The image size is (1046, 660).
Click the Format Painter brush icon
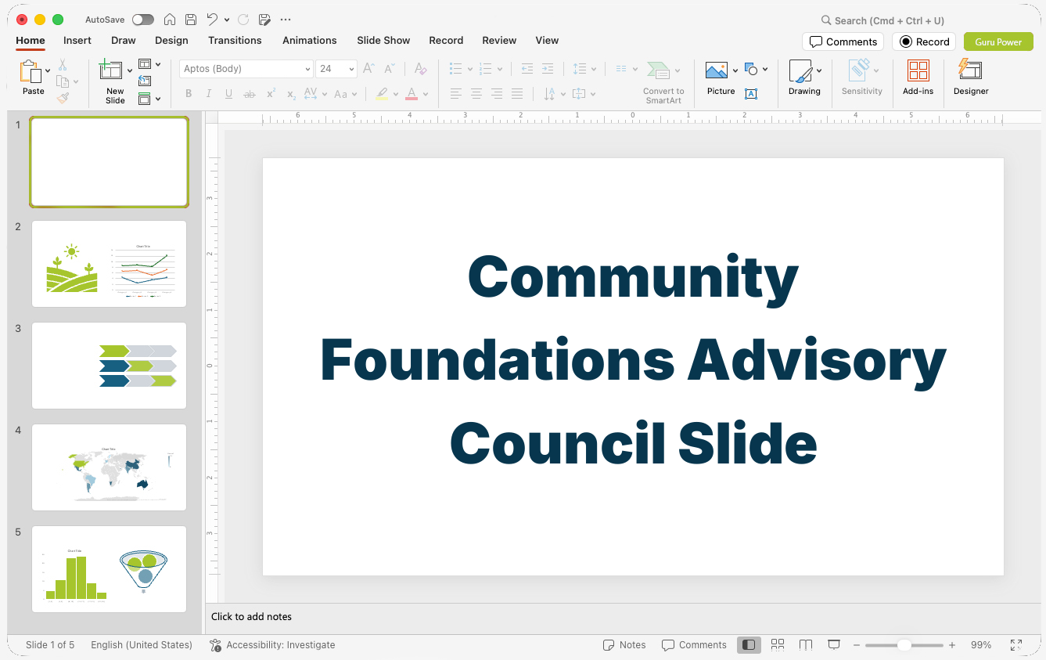[63, 98]
